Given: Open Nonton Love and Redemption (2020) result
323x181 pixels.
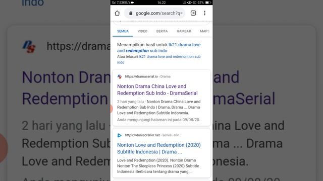Looking at the screenshot, I should coord(159,148).
